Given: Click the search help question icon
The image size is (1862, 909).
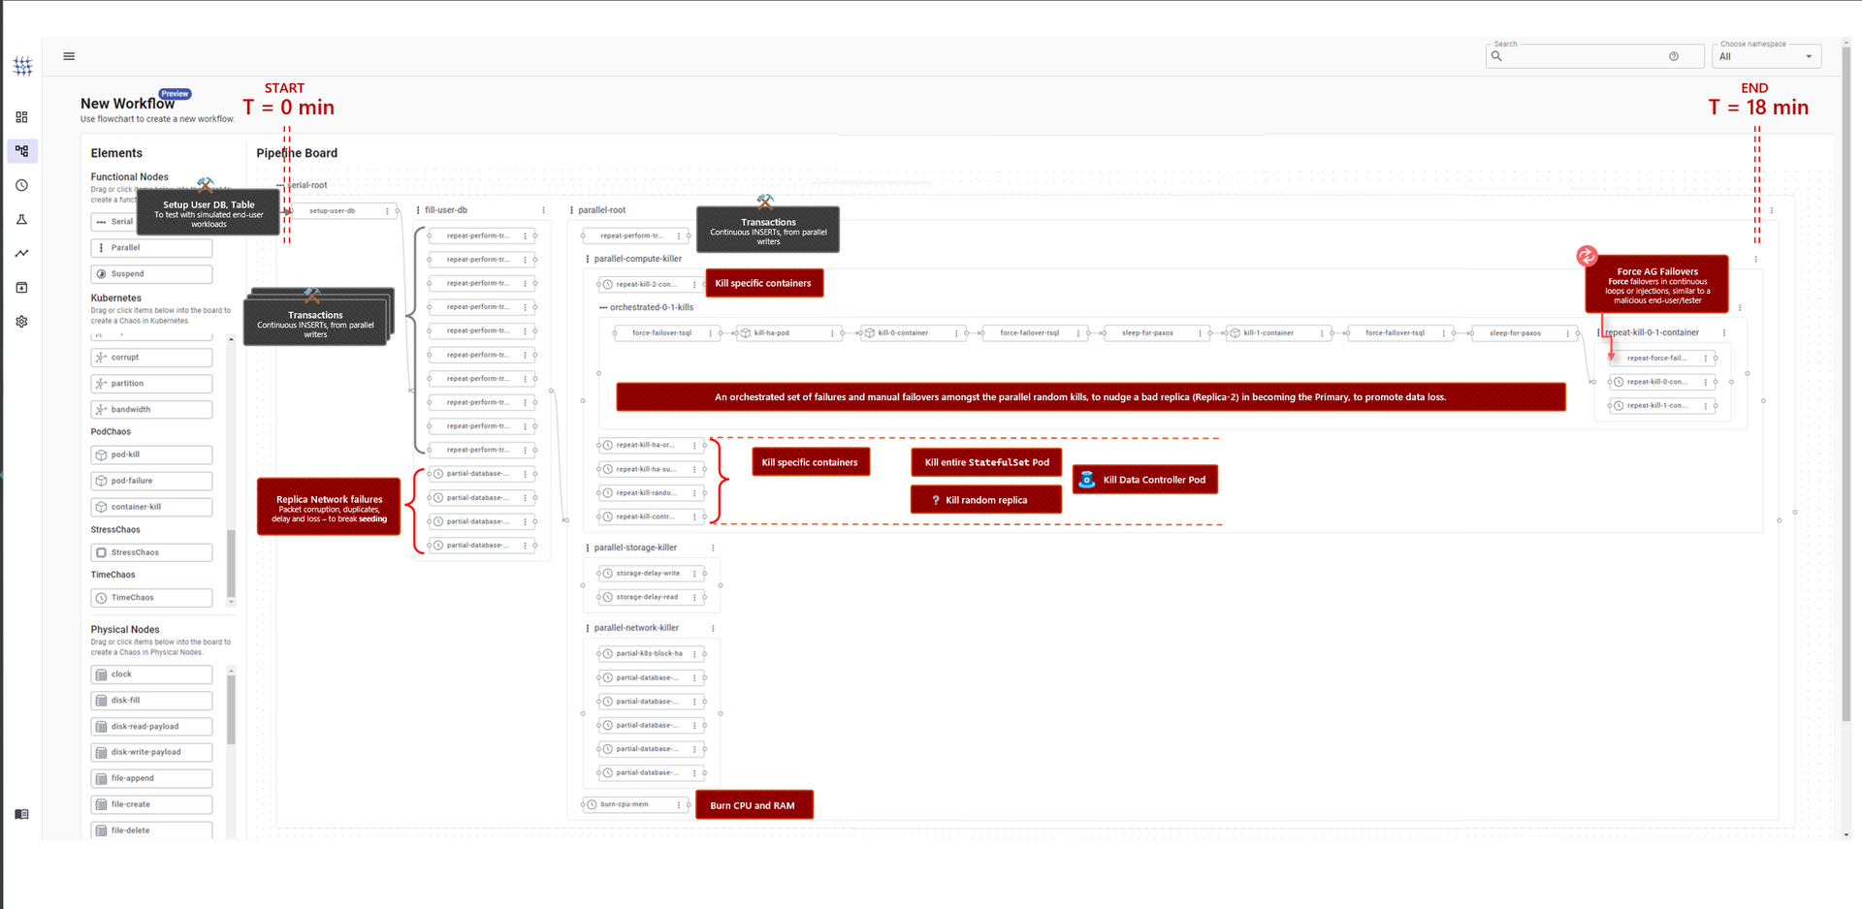Looking at the screenshot, I should tap(1674, 56).
